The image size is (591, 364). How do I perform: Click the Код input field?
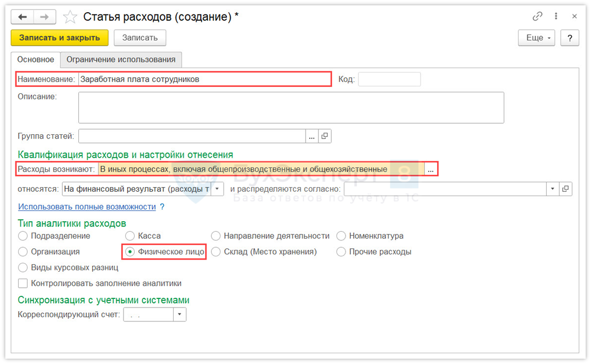point(389,79)
